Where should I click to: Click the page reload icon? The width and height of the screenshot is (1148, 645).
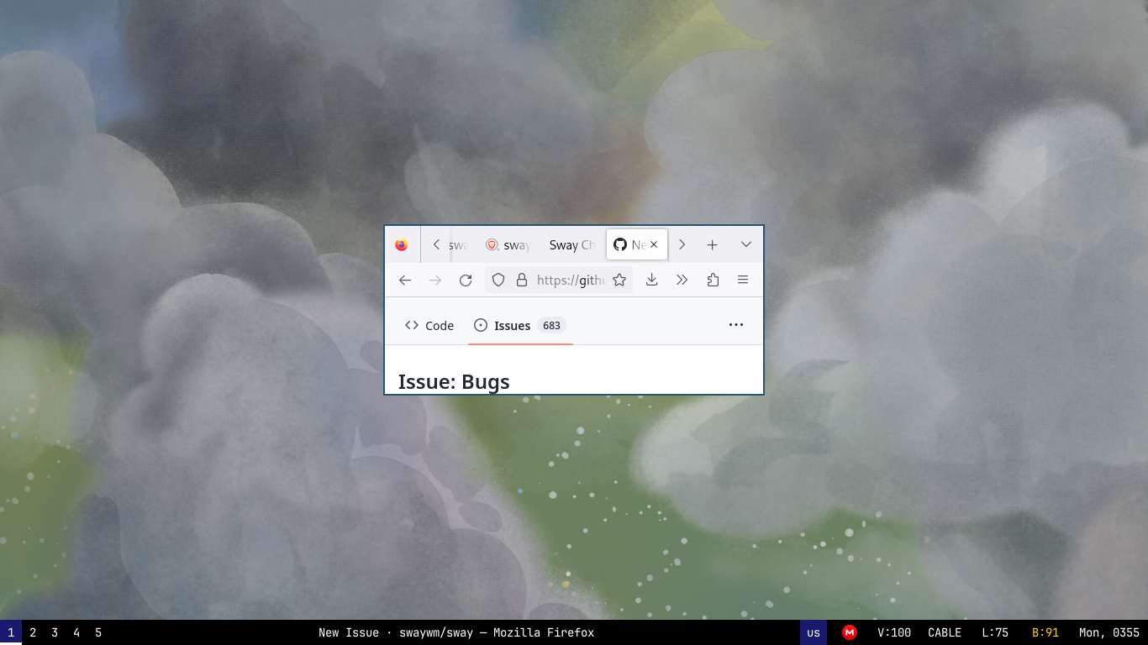(x=465, y=280)
